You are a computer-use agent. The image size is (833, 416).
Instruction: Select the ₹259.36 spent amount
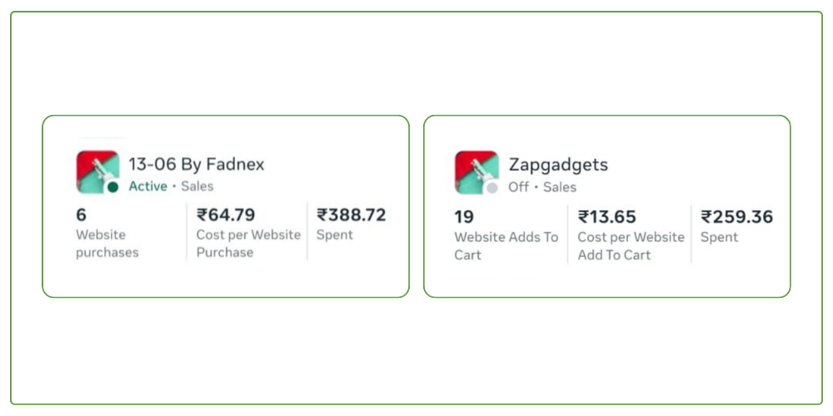tap(736, 217)
